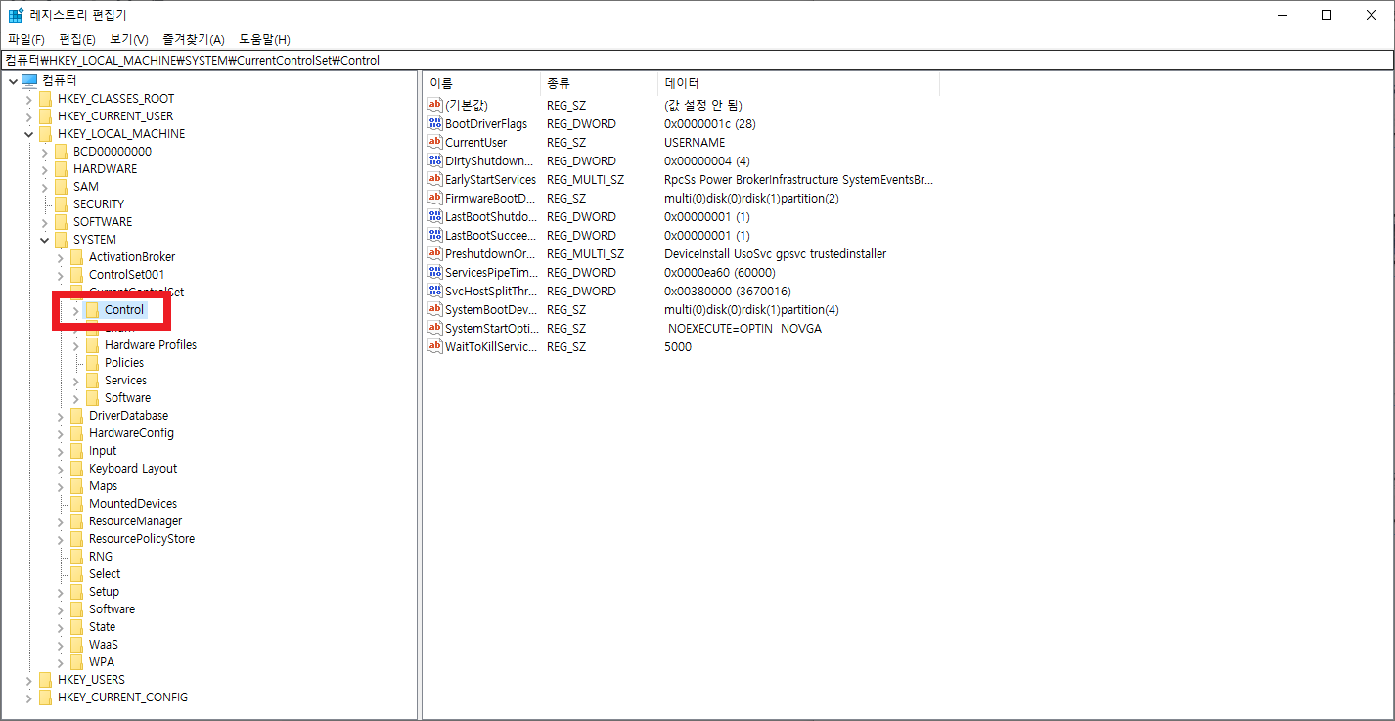Screen dimensions: 1395x721
Task: Expand the ControlSet001 key
Action: 60,275
